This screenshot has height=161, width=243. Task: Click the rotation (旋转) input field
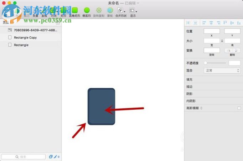coord(212,50)
